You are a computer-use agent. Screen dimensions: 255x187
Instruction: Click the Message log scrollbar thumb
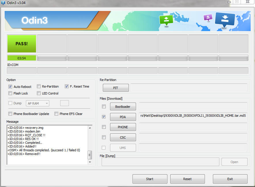[x=90, y=155]
